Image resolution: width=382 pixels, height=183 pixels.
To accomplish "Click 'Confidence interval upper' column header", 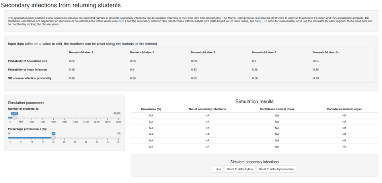I will (x=344, y=109).
